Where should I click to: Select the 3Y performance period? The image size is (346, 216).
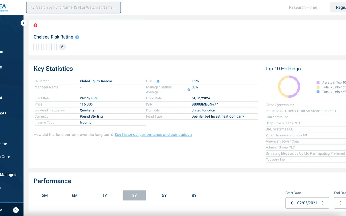(x=134, y=196)
